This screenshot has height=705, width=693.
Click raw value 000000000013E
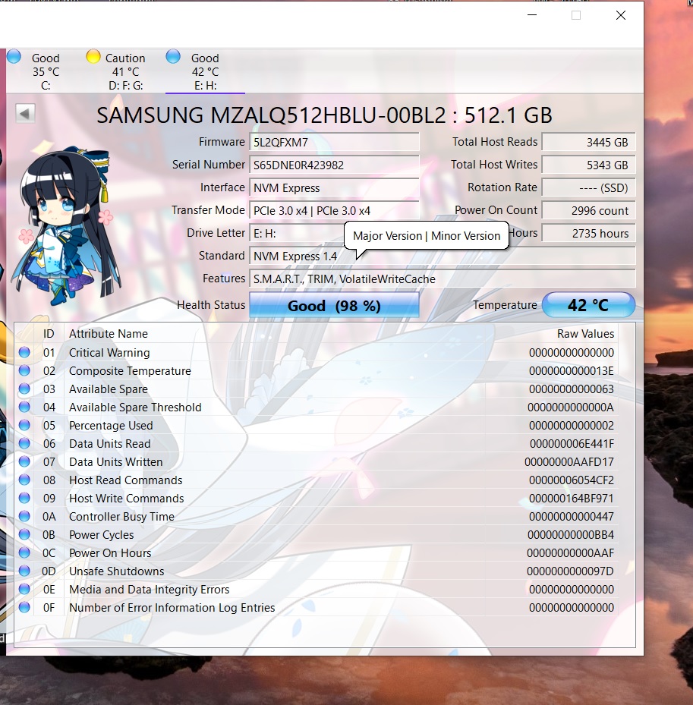coord(571,370)
